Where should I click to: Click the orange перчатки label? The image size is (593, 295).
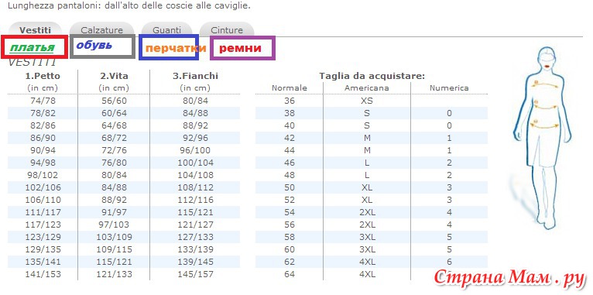[x=176, y=48]
